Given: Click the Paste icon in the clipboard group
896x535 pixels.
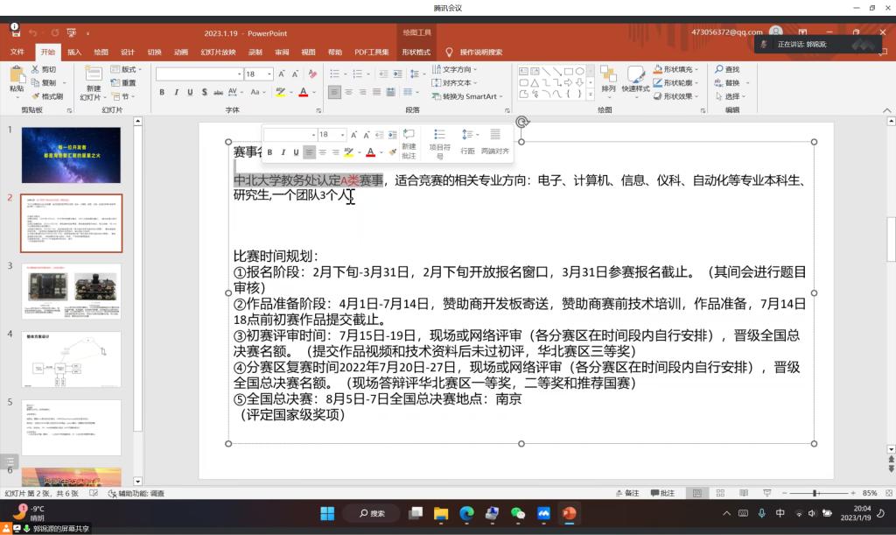Looking at the screenshot, I should (x=17, y=74).
